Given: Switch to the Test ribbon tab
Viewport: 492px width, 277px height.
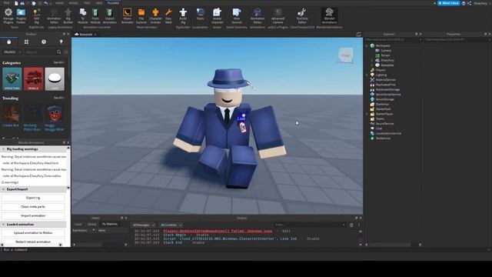Looking at the screenshot, I should click(x=87, y=3).
